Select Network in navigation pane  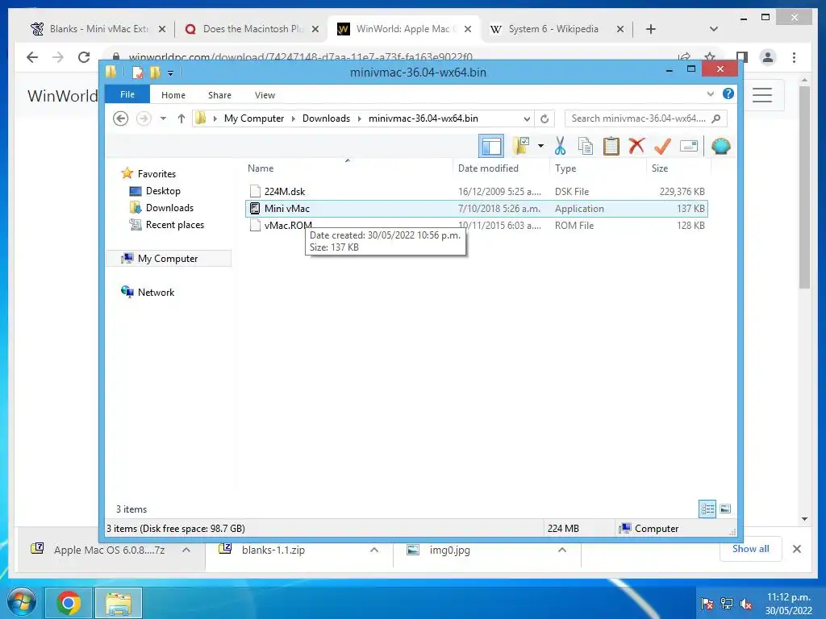point(156,292)
